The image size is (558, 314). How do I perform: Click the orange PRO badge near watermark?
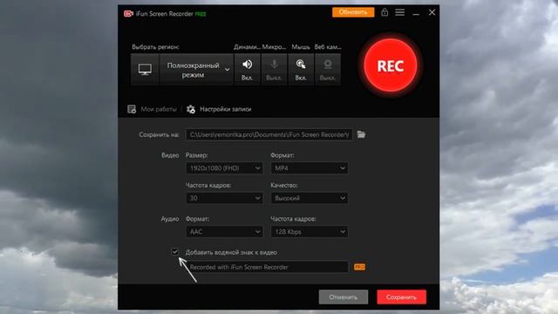359,267
